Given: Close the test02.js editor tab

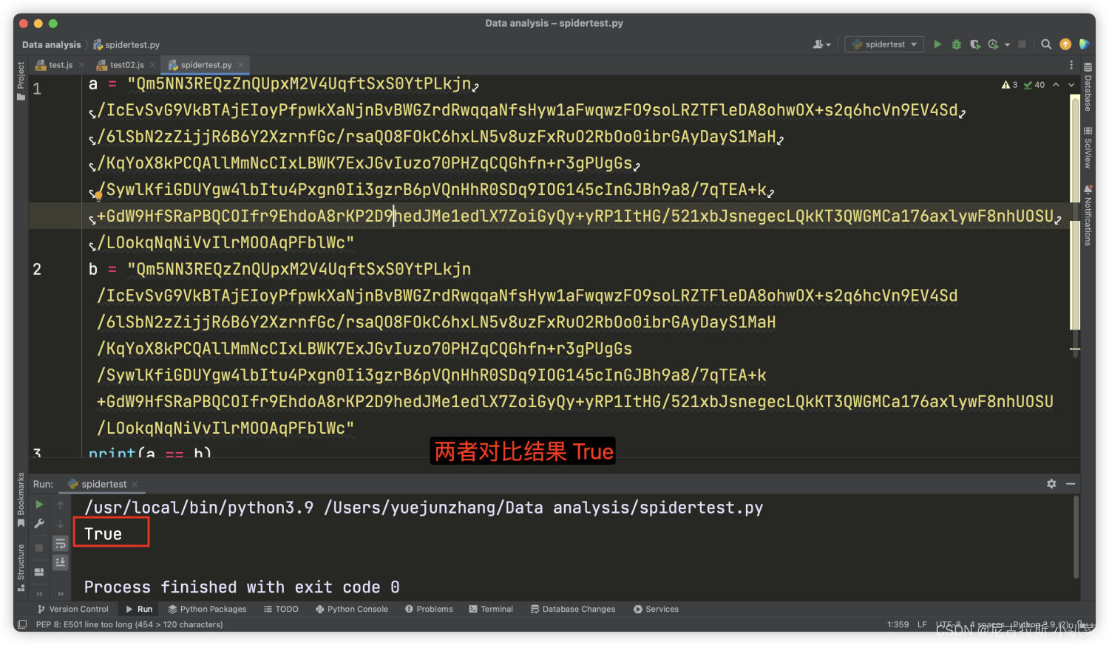Looking at the screenshot, I should (x=152, y=65).
